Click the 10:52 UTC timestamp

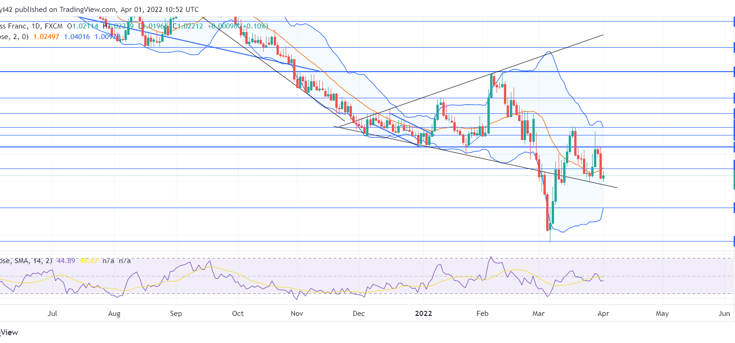coord(182,10)
